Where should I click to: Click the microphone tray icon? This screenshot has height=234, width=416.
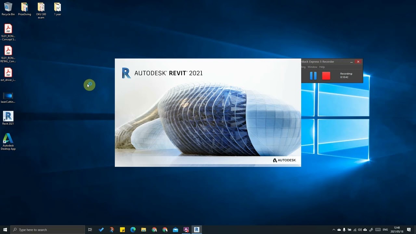click(x=344, y=230)
